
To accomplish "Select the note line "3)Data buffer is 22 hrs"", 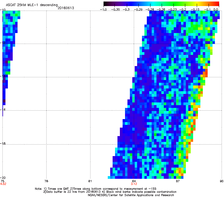I will pyautogui.click(x=110, y=192).
